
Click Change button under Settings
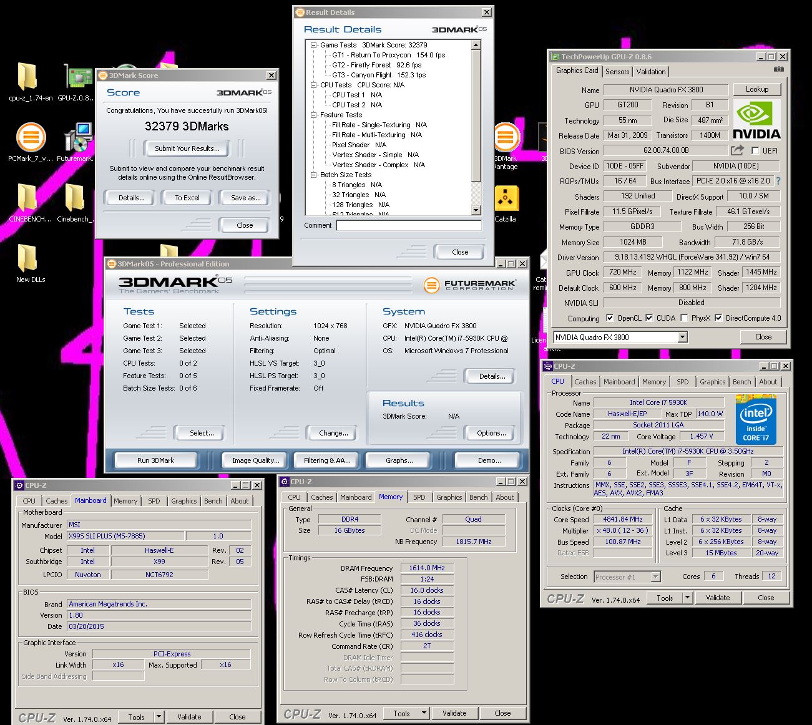333,433
